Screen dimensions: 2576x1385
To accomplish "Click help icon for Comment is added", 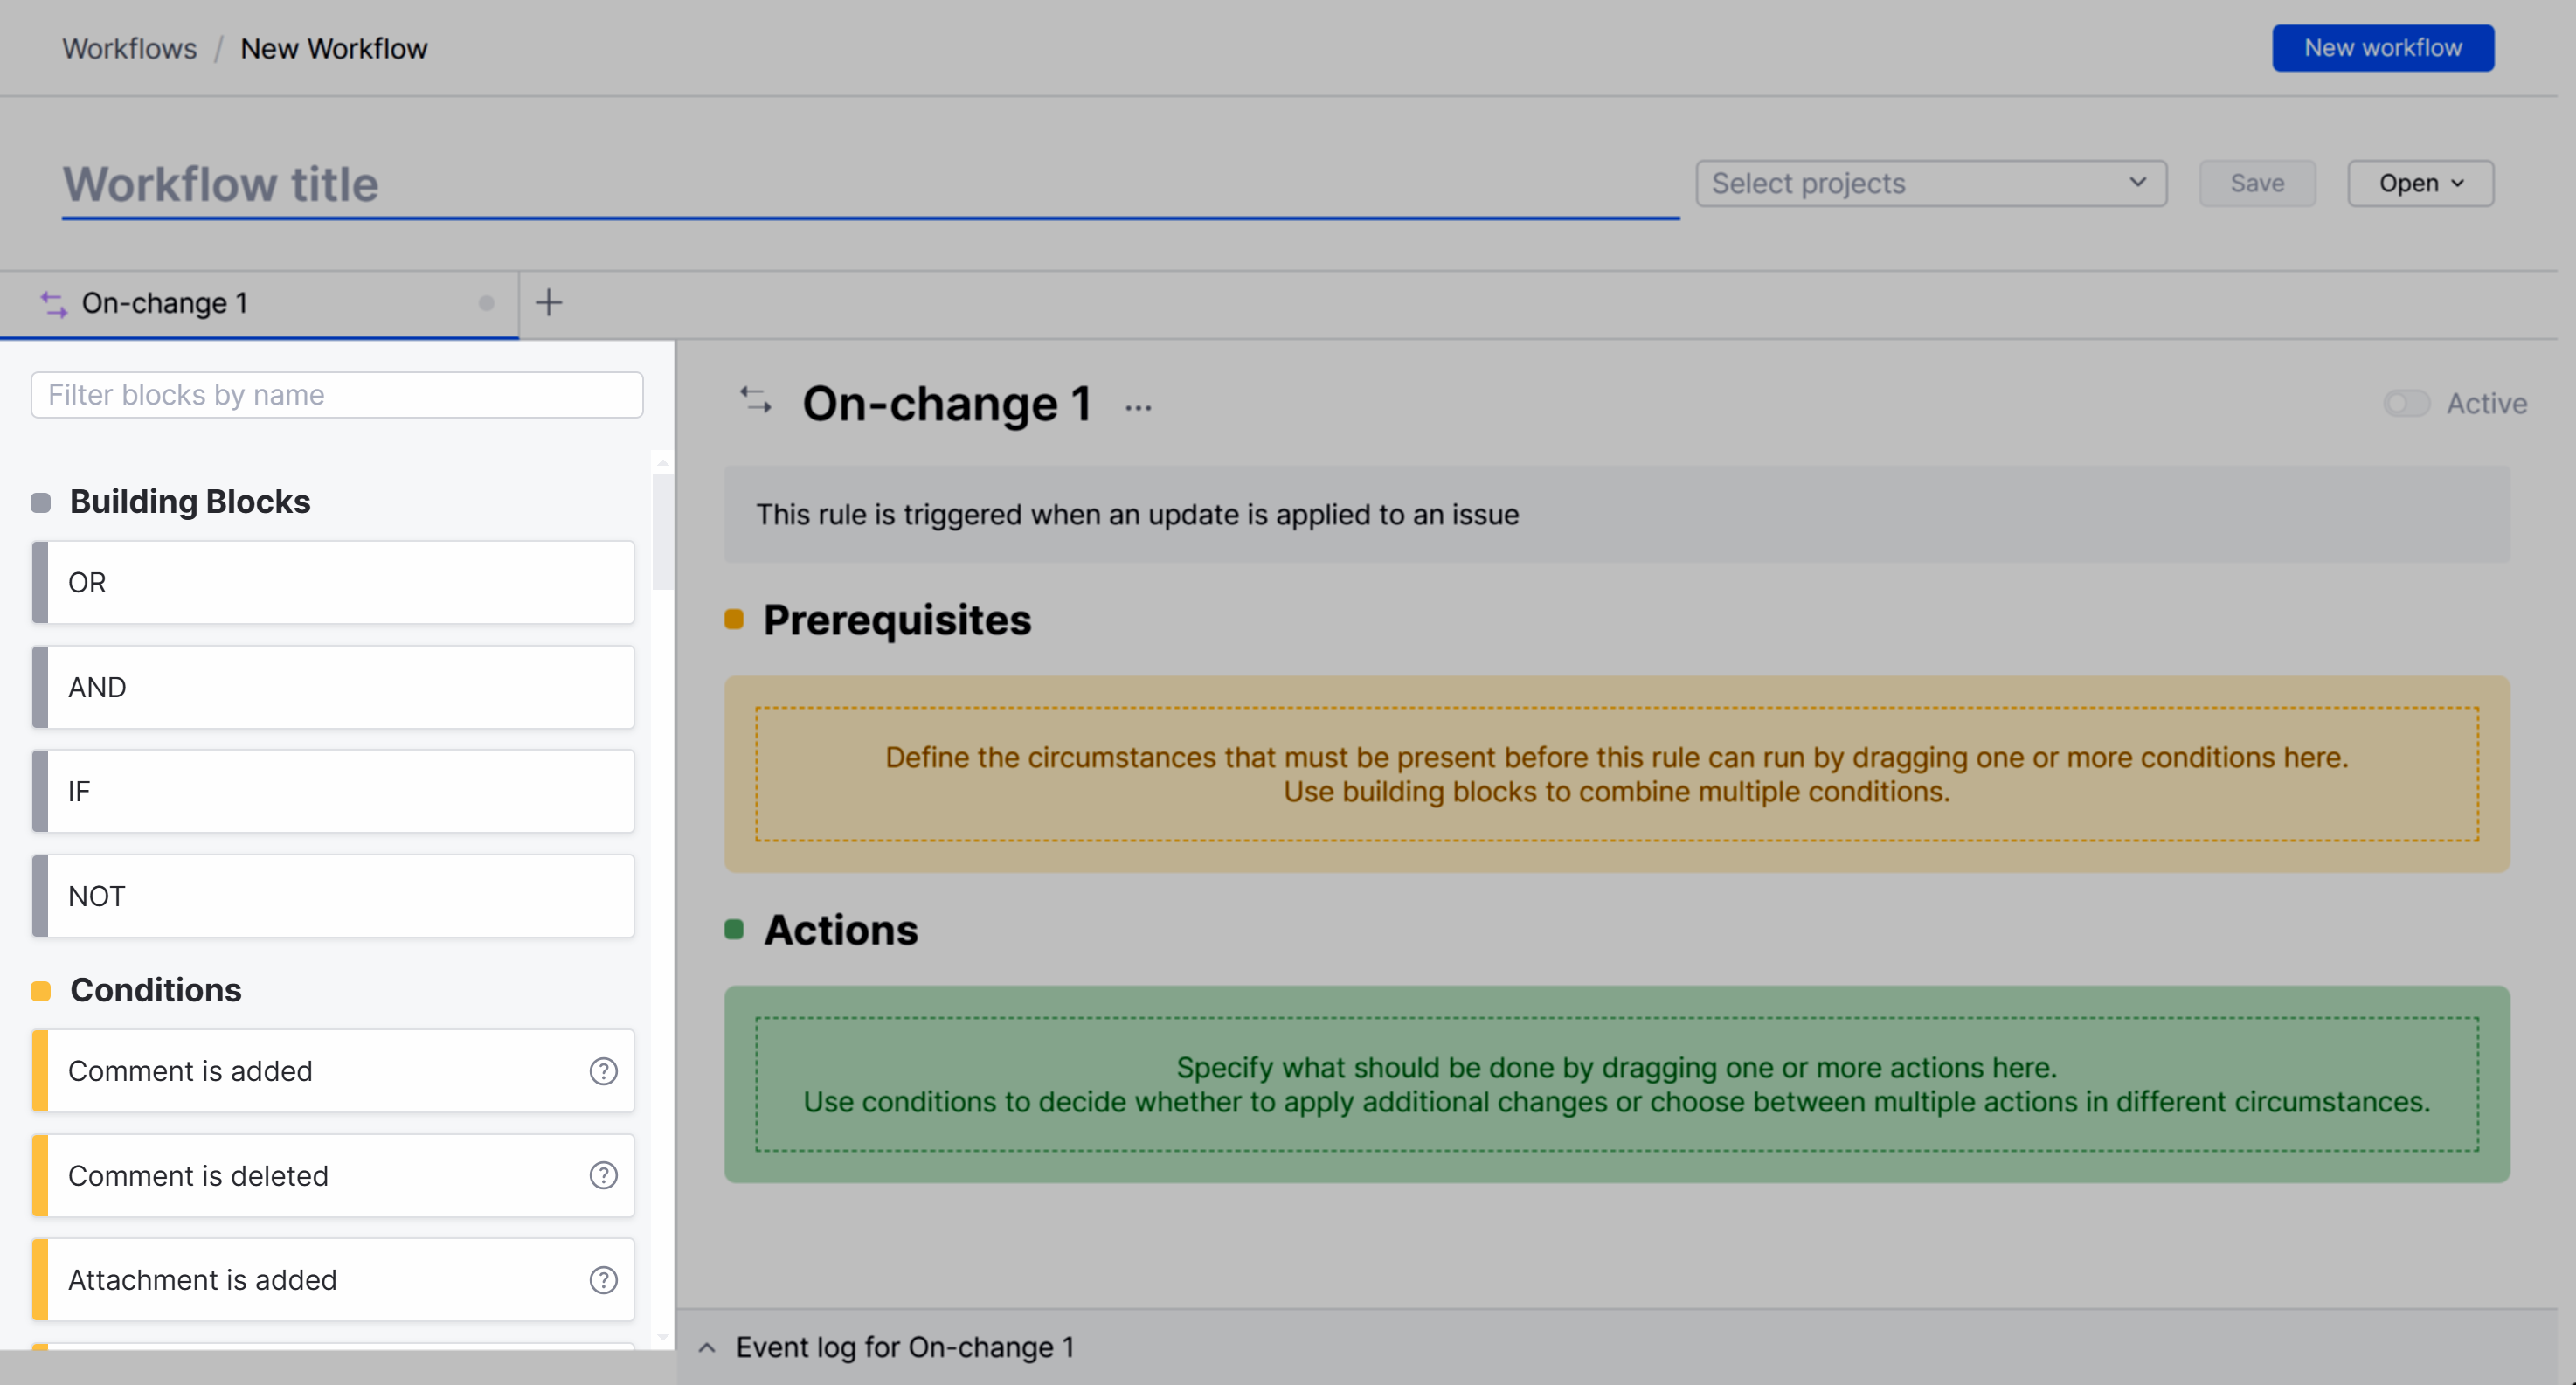I will pyautogui.click(x=603, y=1071).
